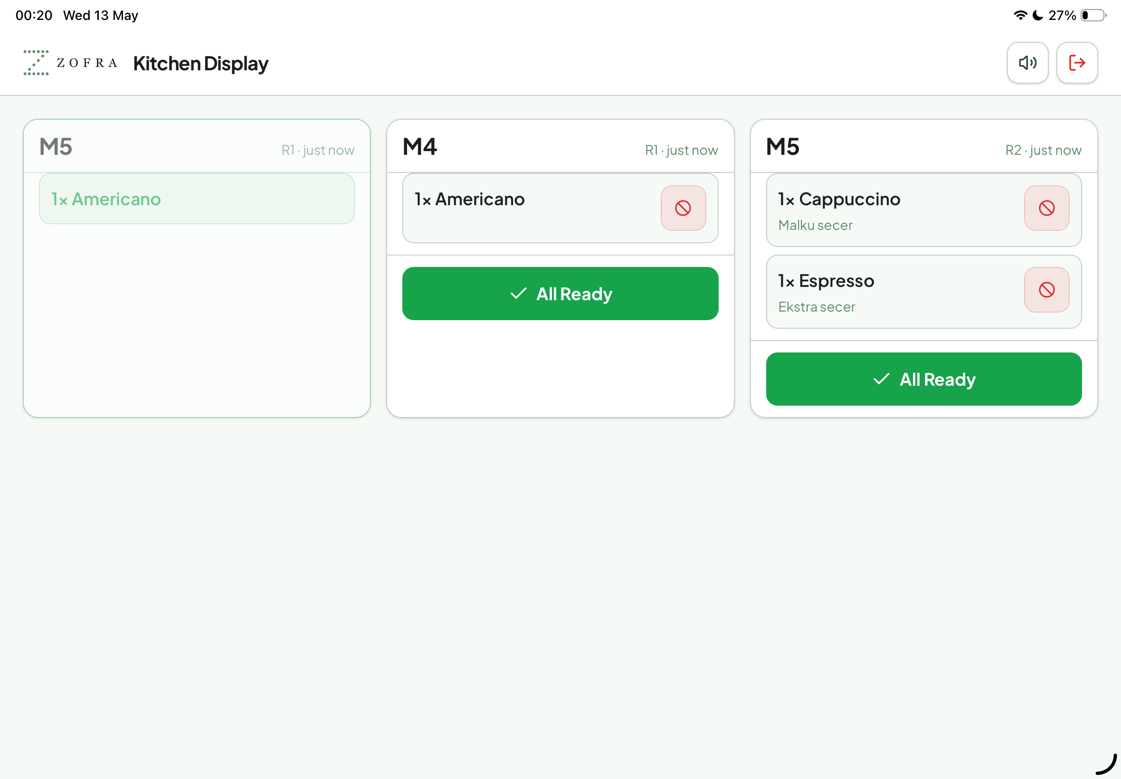1121x779 pixels.
Task: Cancel the Cappuccino item on M5
Action: [x=1046, y=208]
